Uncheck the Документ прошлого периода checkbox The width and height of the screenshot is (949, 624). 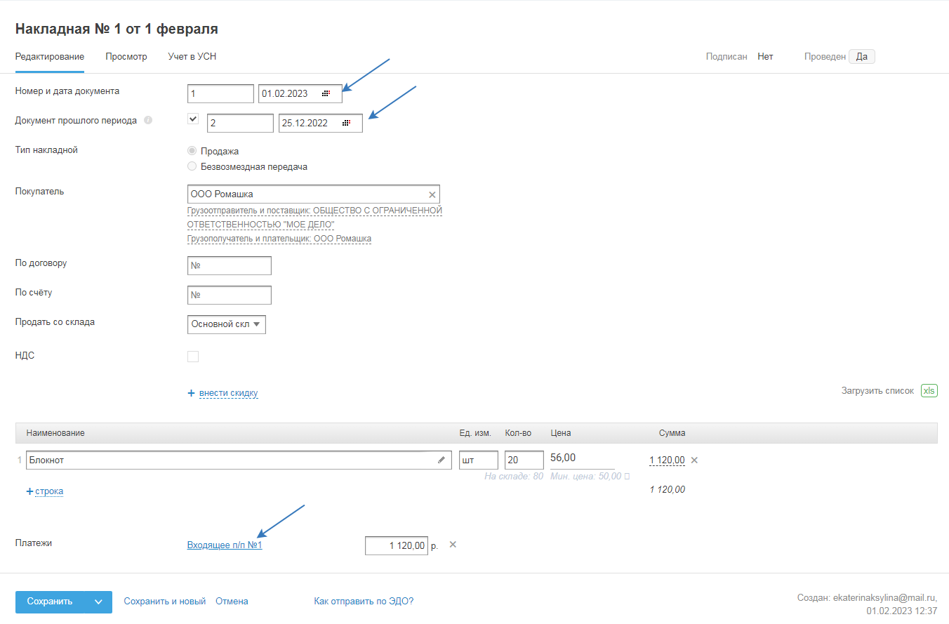click(193, 119)
